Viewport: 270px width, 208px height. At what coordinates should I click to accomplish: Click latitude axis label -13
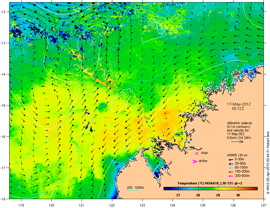pos(3,43)
